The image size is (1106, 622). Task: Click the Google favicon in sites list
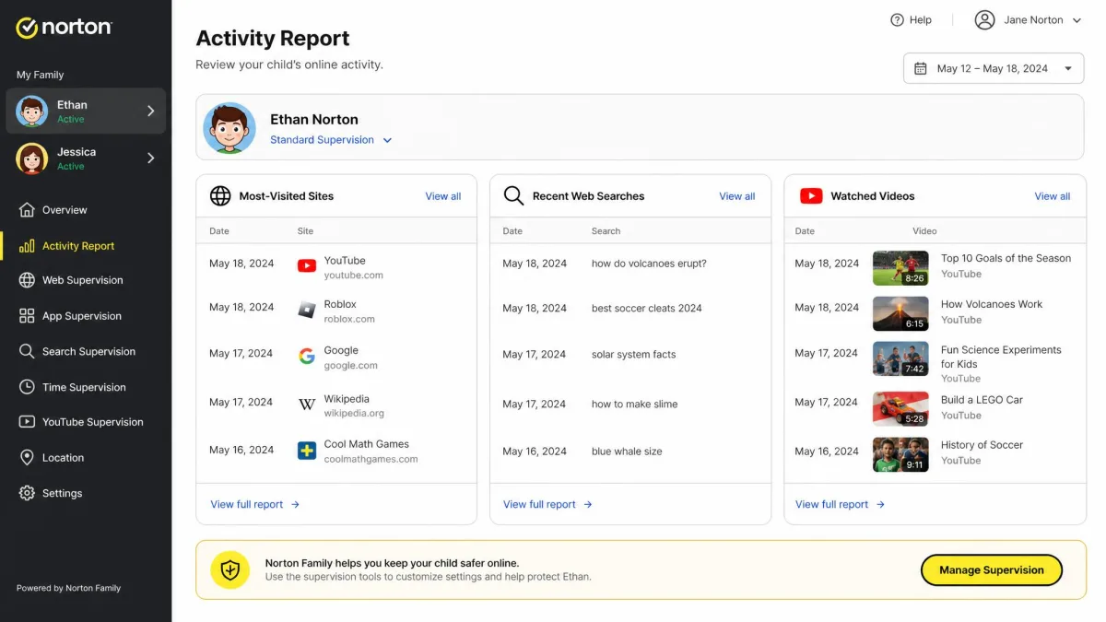tap(307, 357)
